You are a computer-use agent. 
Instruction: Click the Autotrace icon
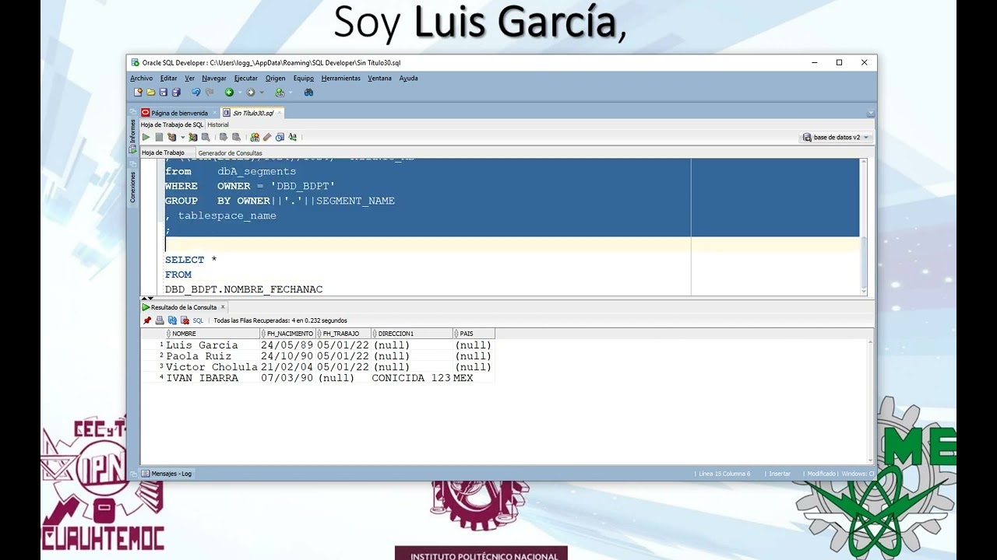(193, 137)
